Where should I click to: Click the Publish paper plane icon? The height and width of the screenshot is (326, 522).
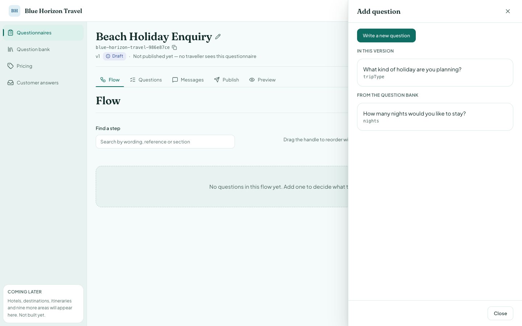(x=217, y=80)
